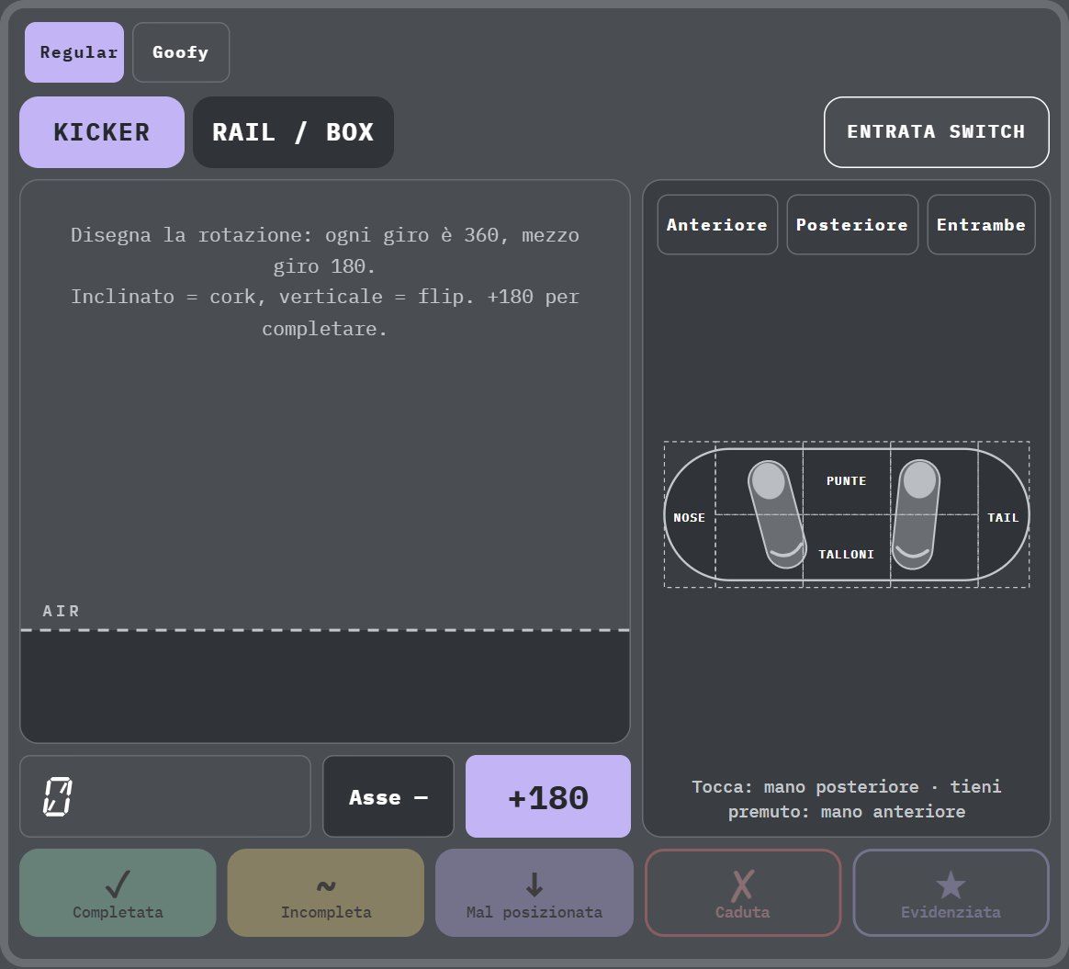Click the checkmark icon on Completata
The height and width of the screenshot is (969, 1069).
coord(118,884)
